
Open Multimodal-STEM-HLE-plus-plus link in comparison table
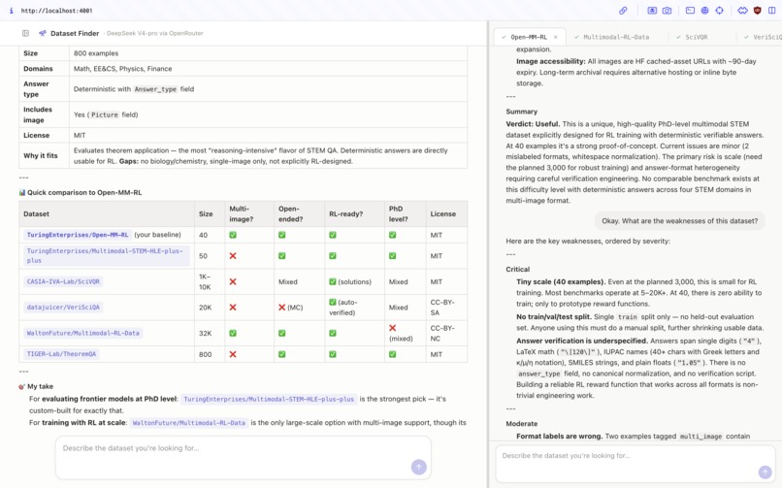coord(106,256)
